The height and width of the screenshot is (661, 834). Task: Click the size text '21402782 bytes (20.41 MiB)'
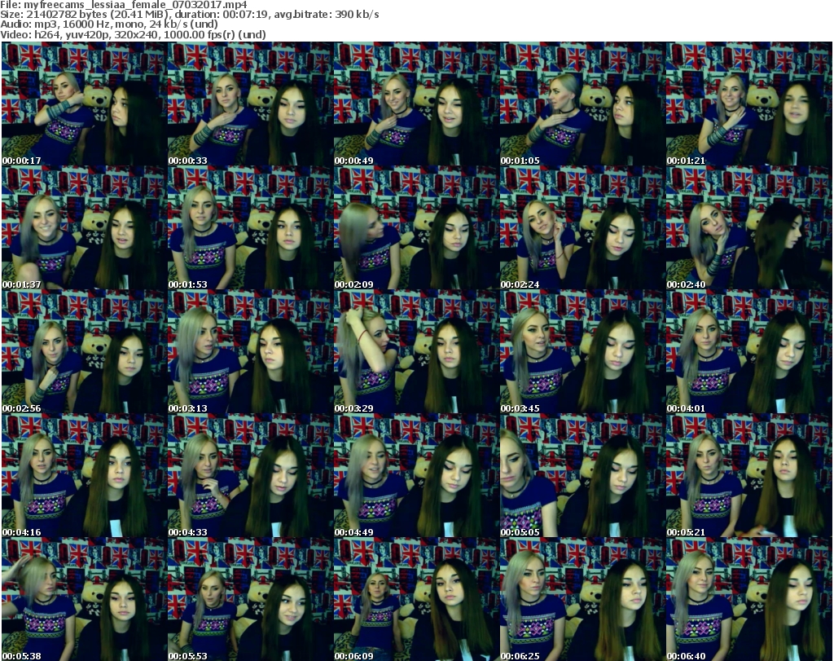tap(97, 15)
